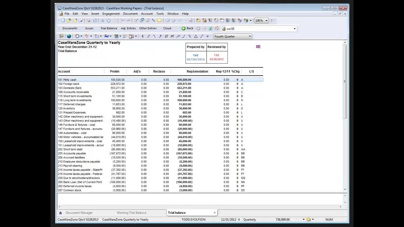This screenshot has width=404, height=227.
Task: Open dropdown arrow beside green arrow icon
Action: (251, 20)
